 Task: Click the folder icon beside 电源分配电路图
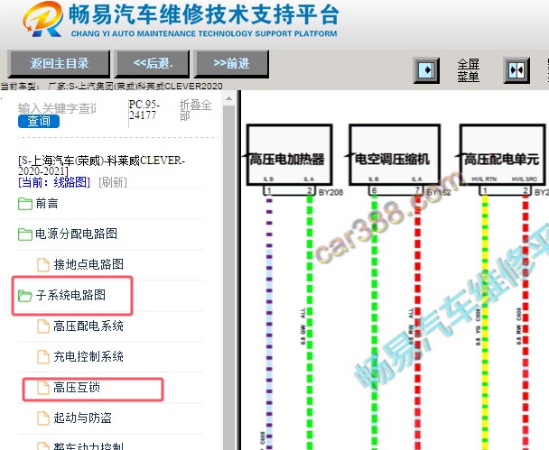[25, 234]
